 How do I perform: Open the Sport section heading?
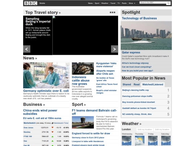[x=79, y=105]
